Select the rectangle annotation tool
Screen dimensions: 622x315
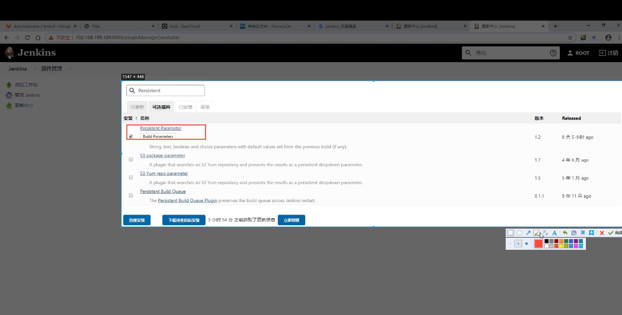[x=510, y=233]
